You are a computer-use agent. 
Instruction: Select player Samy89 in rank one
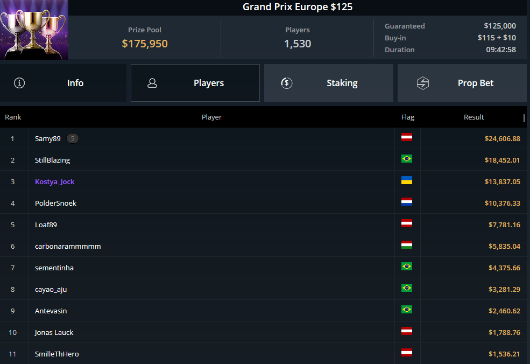pyautogui.click(x=48, y=138)
